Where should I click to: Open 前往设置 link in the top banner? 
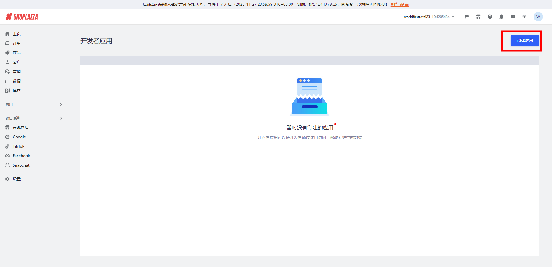[x=400, y=4]
